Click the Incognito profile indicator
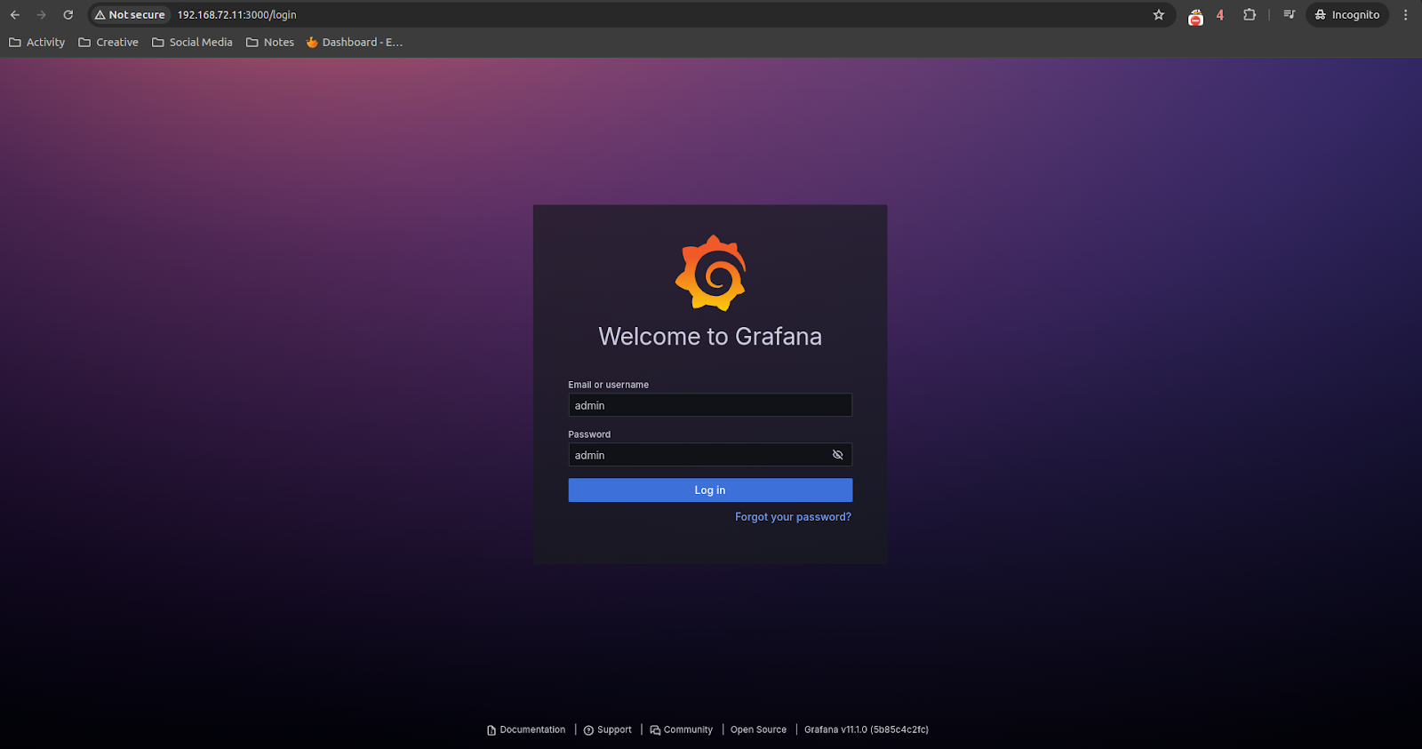Image resolution: width=1422 pixels, height=749 pixels. pyautogui.click(x=1347, y=15)
